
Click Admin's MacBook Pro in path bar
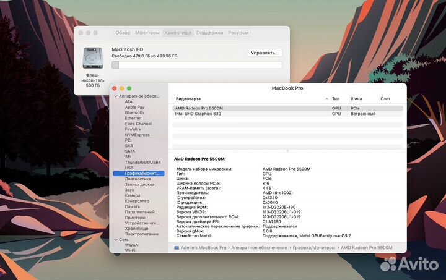pyautogui.click(x=204, y=248)
